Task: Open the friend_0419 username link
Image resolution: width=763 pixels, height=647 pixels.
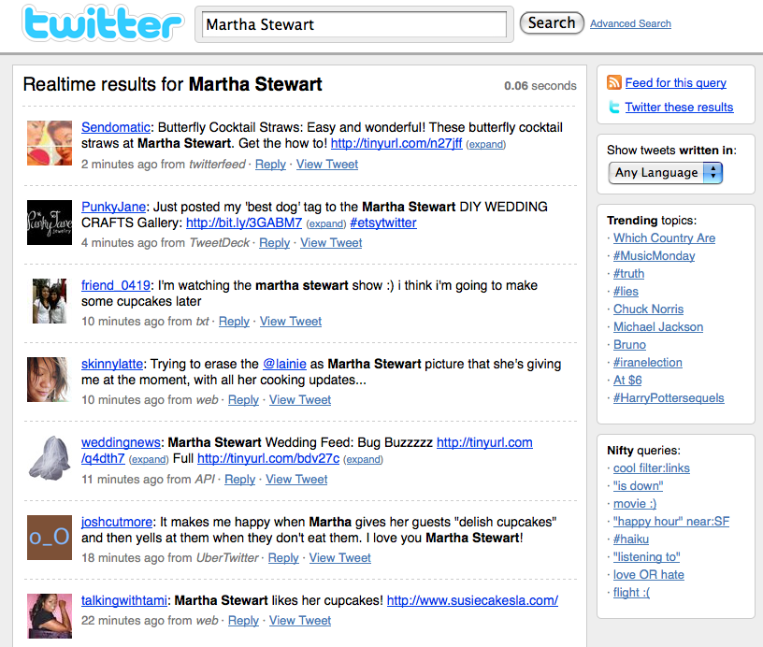Action: (x=116, y=285)
